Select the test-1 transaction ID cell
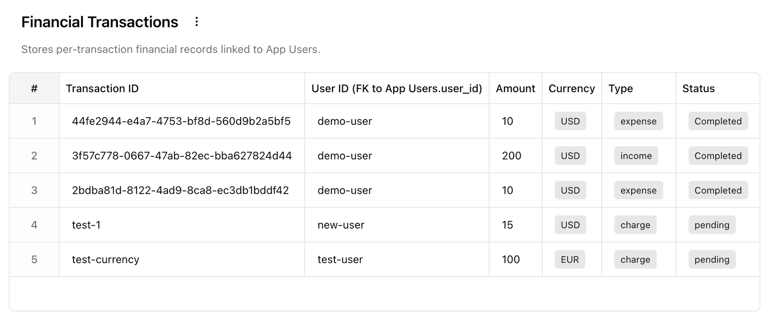 (x=182, y=225)
